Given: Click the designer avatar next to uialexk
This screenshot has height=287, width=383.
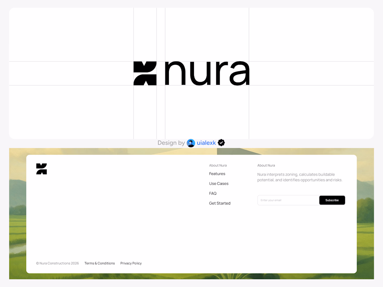Looking at the screenshot, I should pos(191,143).
